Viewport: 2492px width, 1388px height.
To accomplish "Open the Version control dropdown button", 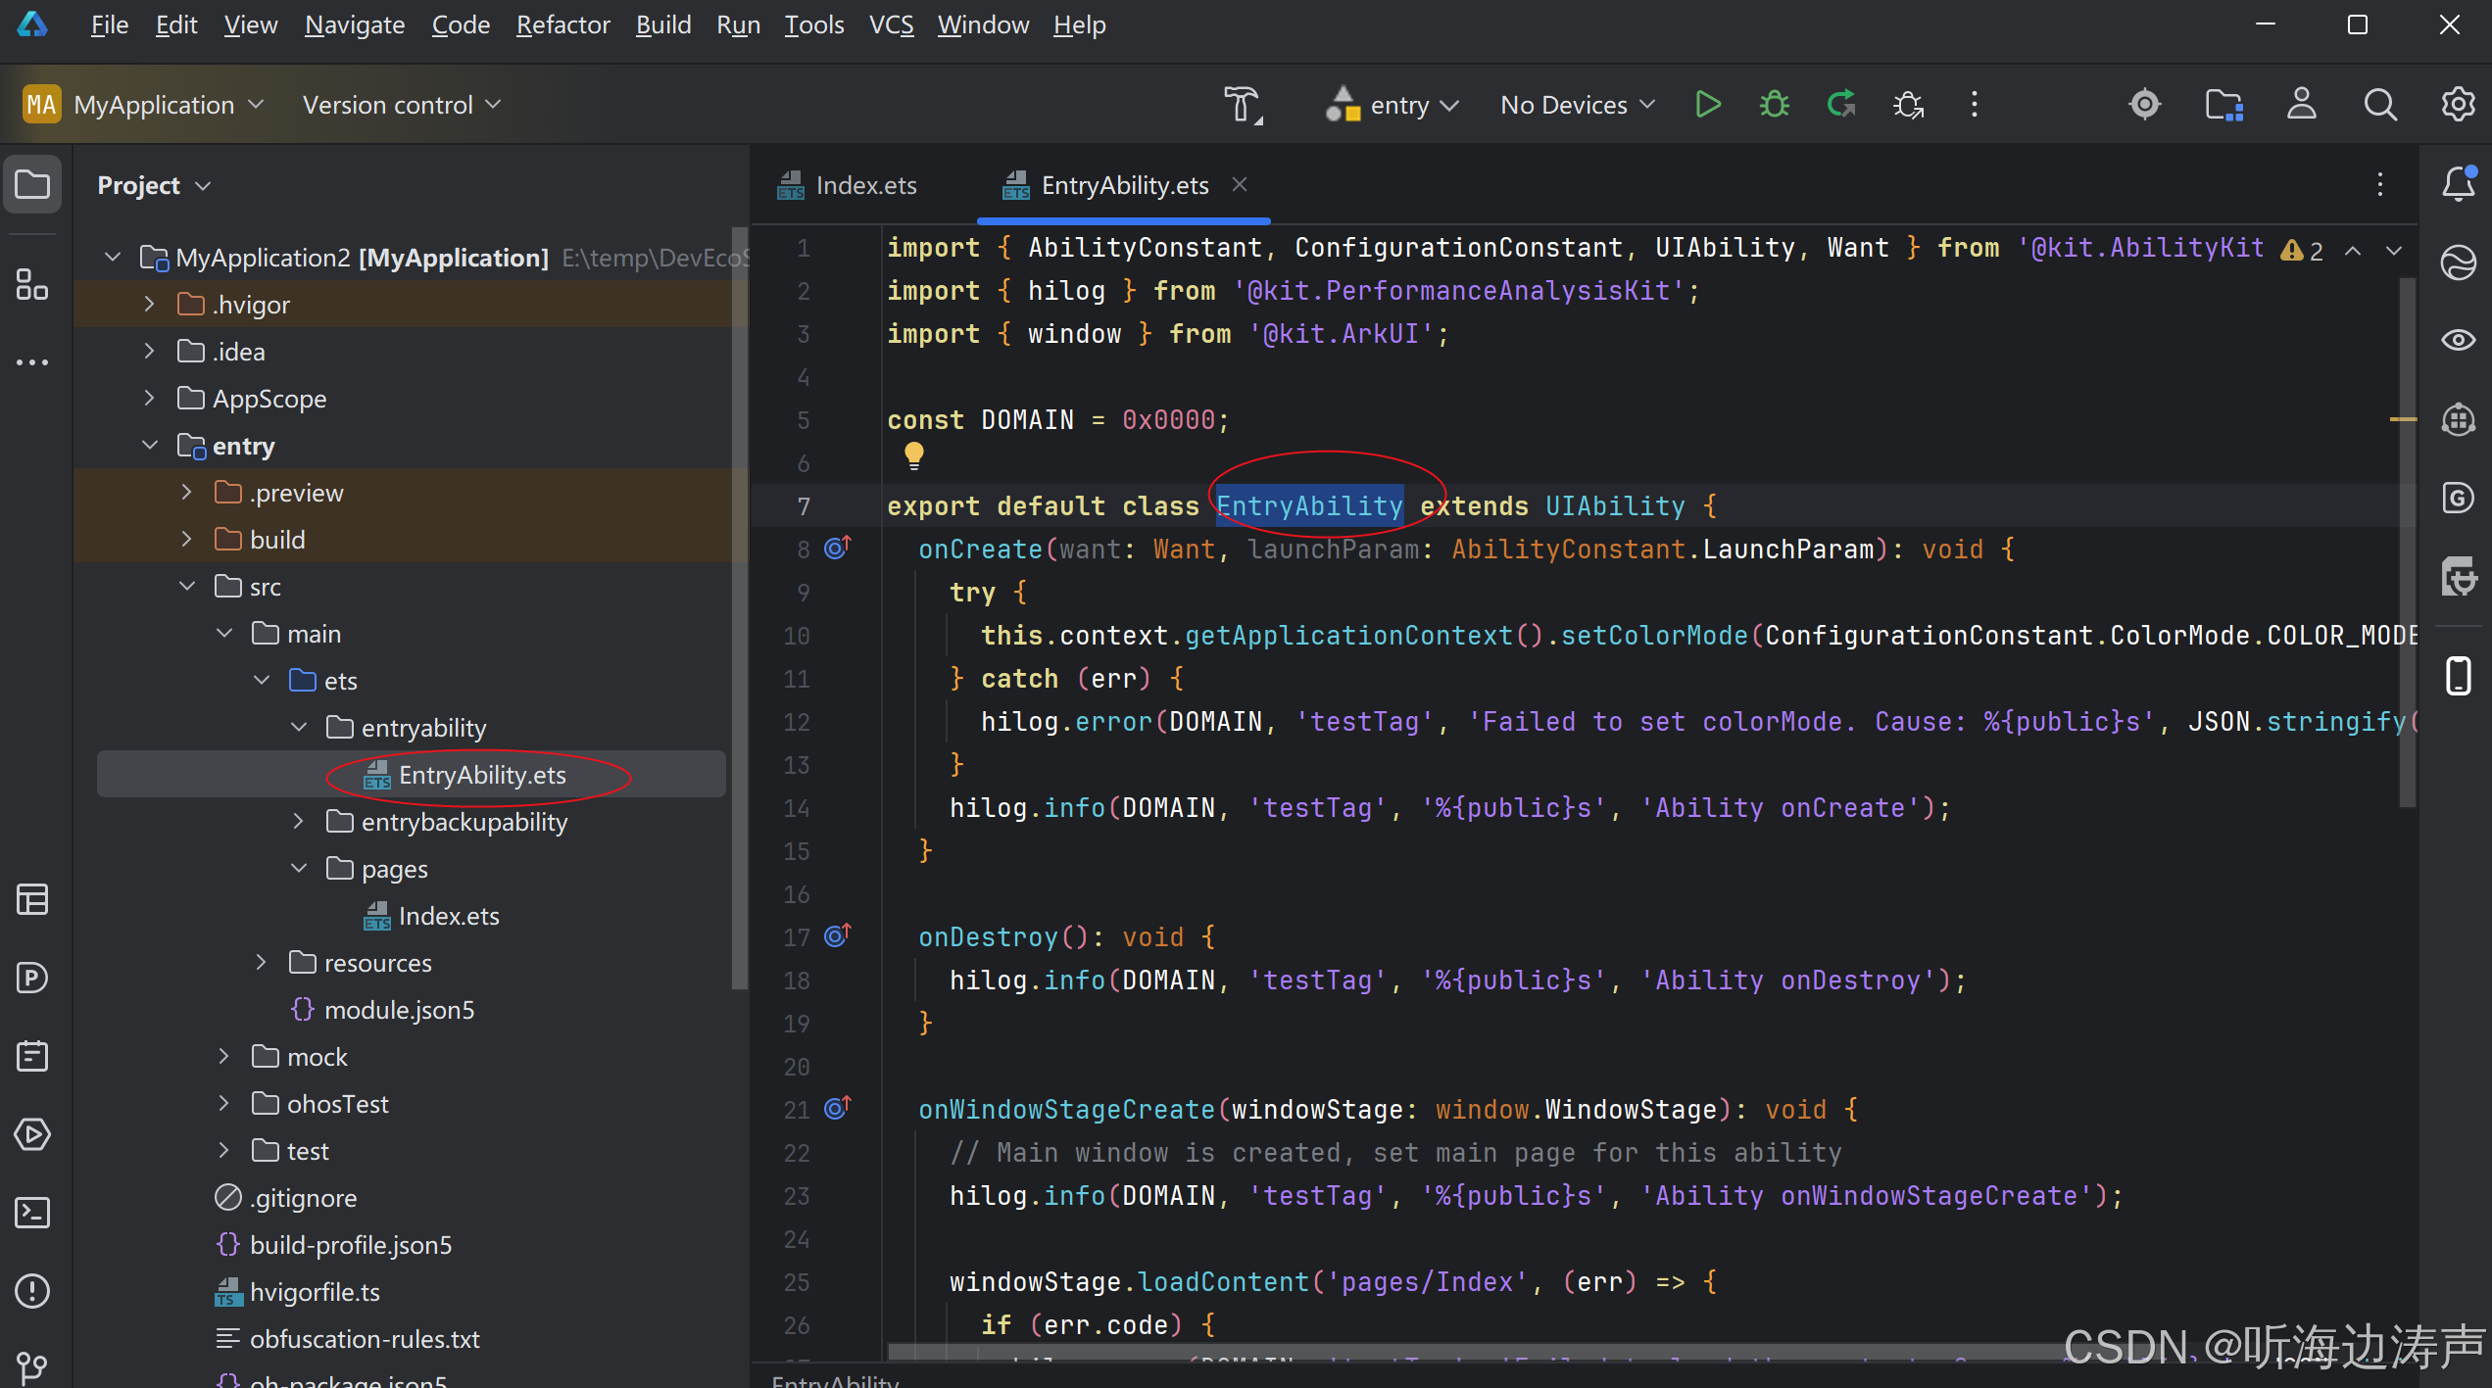I will [x=402, y=104].
